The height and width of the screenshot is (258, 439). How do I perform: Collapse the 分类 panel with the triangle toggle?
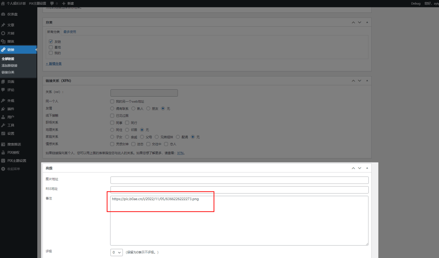tap(367, 22)
